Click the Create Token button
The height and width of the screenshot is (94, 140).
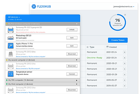pos(118,40)
